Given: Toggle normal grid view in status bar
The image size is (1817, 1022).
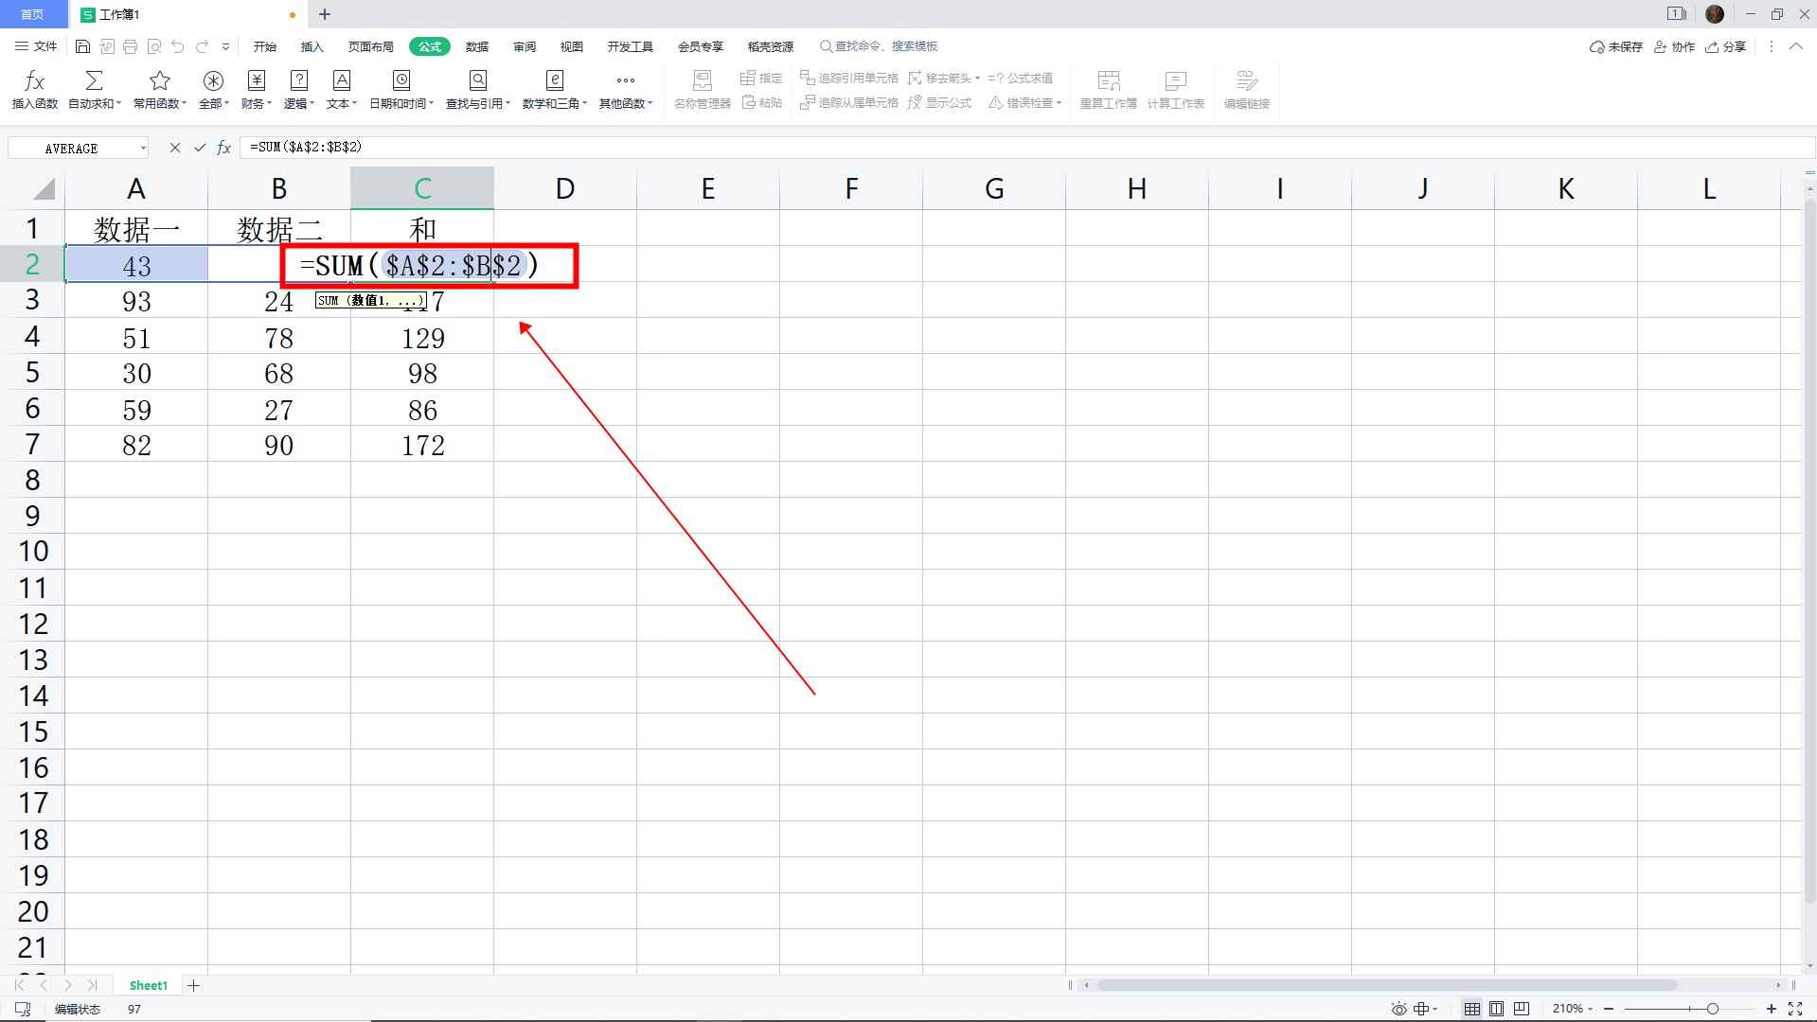Looking at the screenshot, I should point(1471,1009).
